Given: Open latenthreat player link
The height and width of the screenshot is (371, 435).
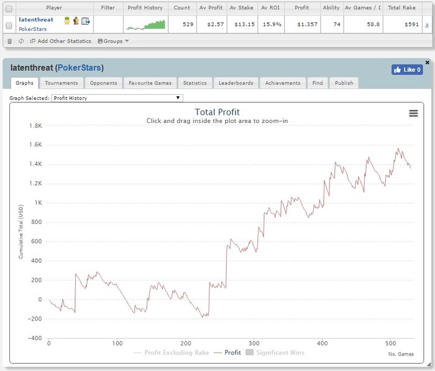Looking at the screenshot, I should (36, 20).
